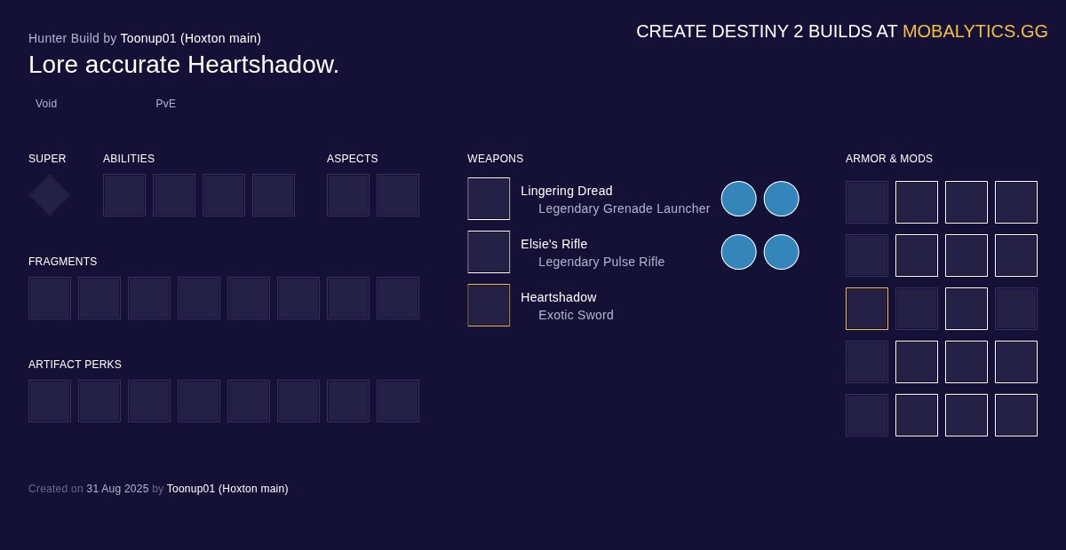Select the highlighted orange armor mod slot

[867, 309]
